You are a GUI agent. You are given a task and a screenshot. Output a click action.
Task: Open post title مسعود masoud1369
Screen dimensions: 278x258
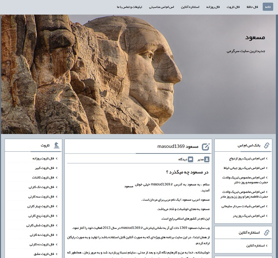coord(178,146)
